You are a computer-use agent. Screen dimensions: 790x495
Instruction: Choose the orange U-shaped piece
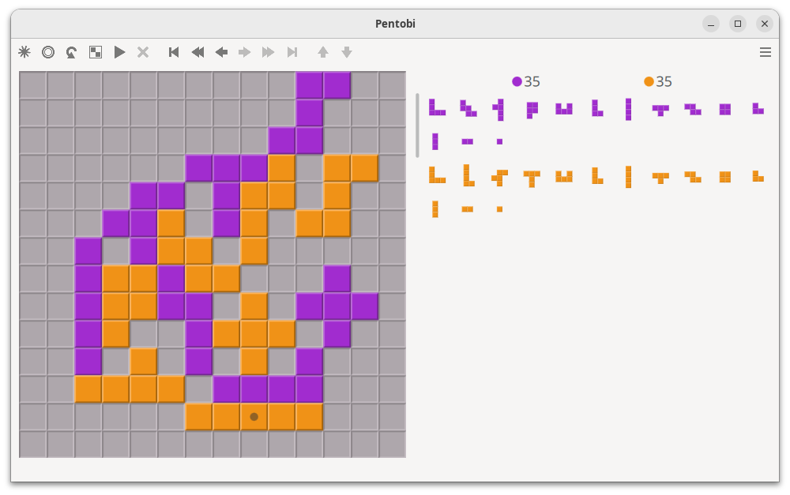point(563,176)
